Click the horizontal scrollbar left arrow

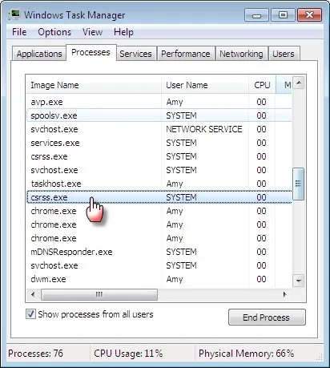pyautogui.click(x=33, y=294)
